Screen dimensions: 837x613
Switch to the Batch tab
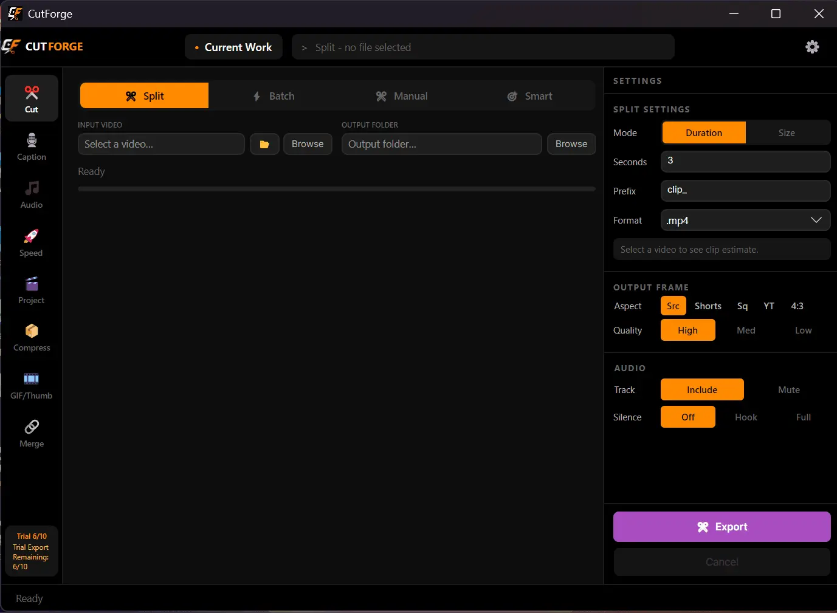[x=274, y=96]
